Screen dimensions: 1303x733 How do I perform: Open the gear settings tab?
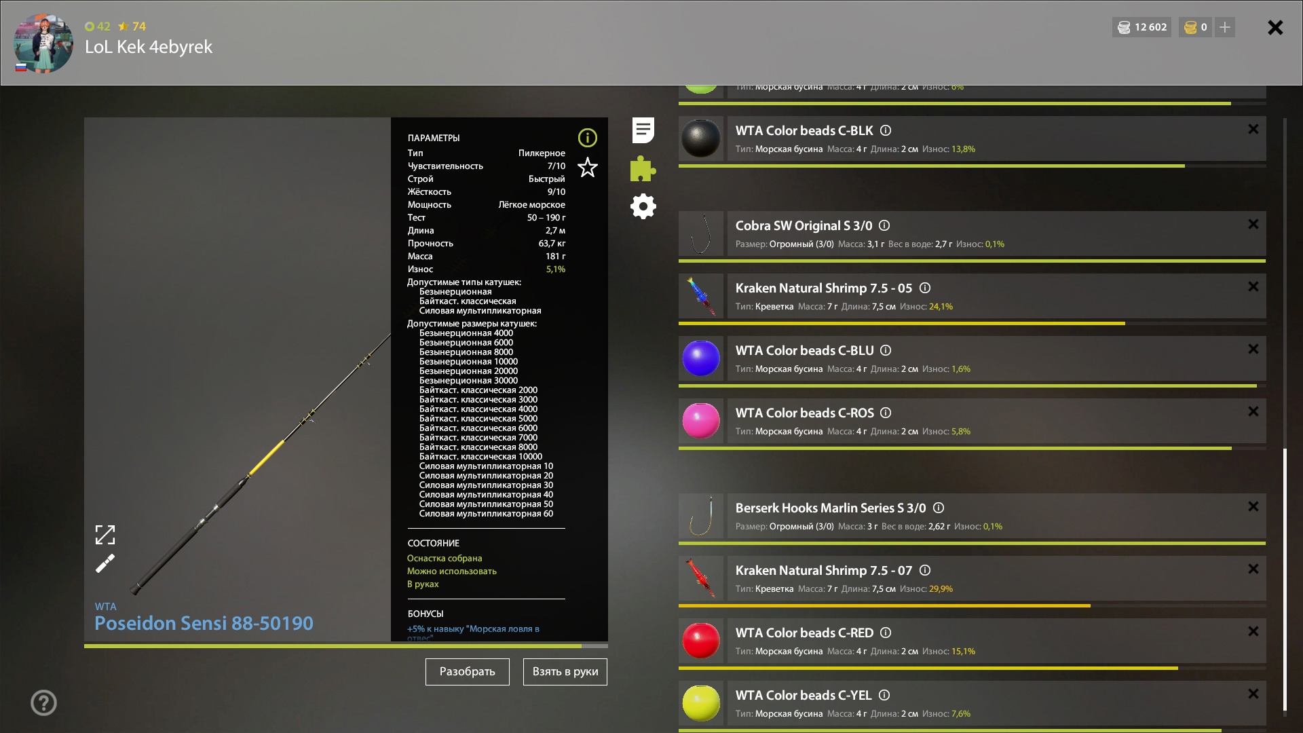[643, 206]
